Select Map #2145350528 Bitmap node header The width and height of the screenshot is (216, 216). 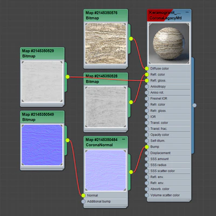click(106, 79)
